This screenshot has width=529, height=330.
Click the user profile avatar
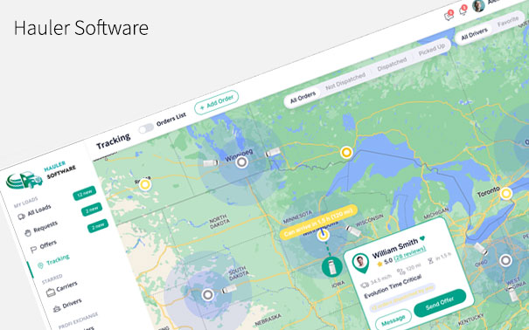pyautogui.click(x=478, y=5)
